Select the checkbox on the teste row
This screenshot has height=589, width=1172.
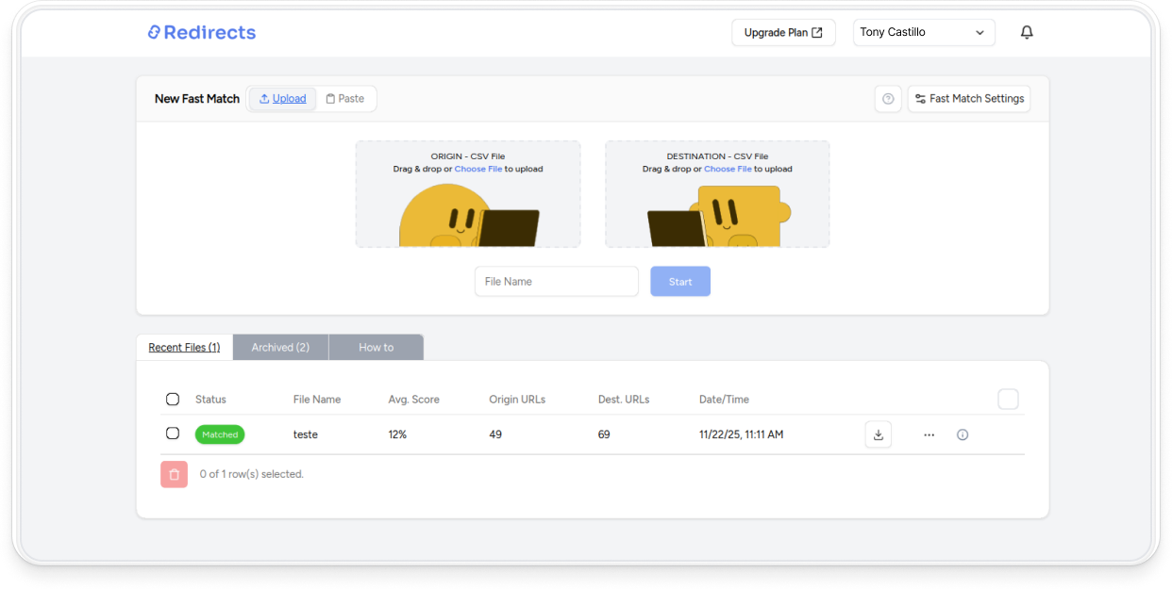pyautogui.click(x=173, y=434)
